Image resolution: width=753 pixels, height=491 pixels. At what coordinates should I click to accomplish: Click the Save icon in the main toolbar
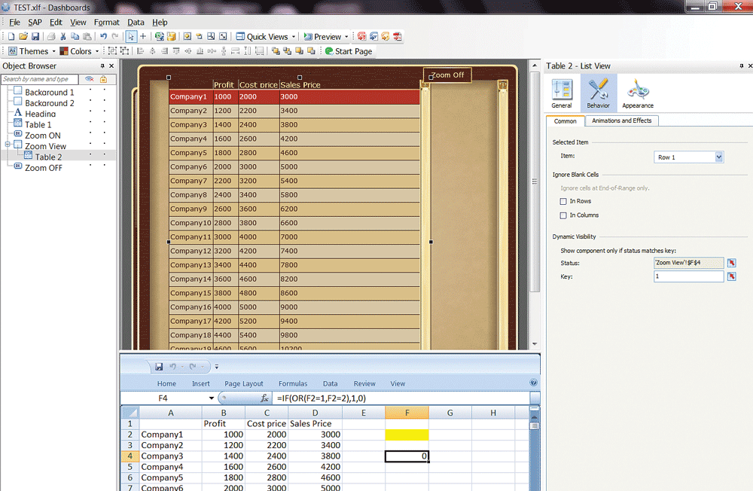tap(35, 36)
